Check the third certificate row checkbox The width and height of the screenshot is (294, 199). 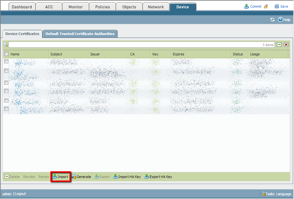[x=6, y=82]
